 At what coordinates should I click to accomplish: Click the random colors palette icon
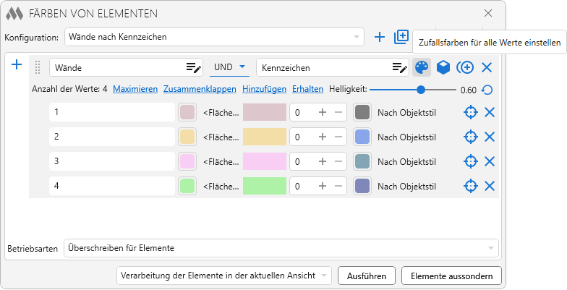(421, 67)
